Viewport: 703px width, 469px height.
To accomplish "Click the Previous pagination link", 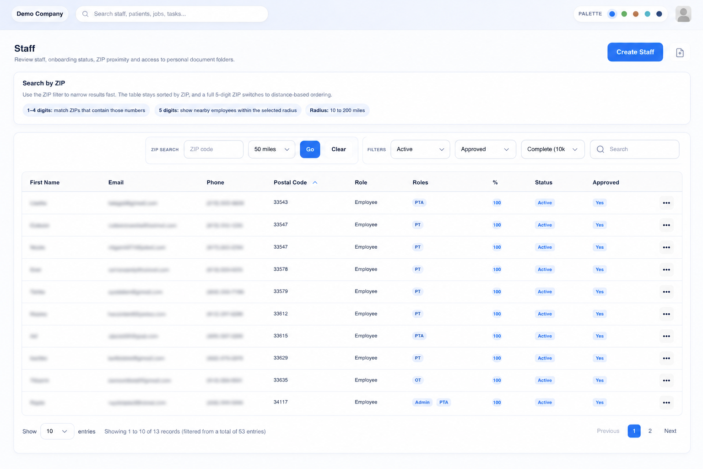I will 608,431.
